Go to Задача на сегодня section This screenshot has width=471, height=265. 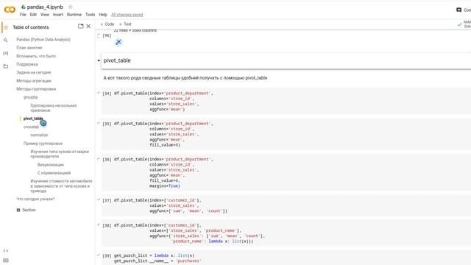click(34, 72)
